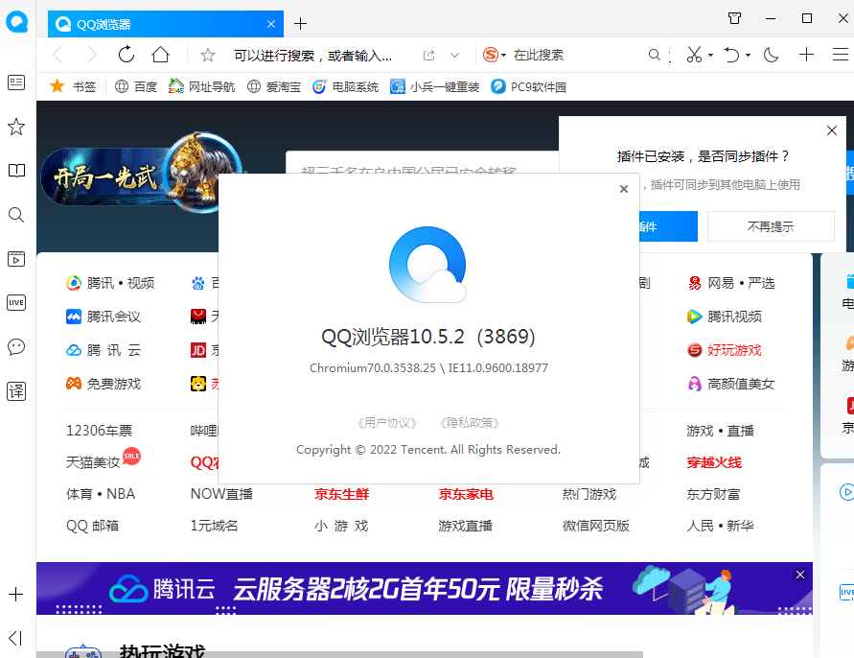The height and width of the screenshot is (658, 854).
Task: Open the sidebar search magnifier
Action: click(16, 215)
